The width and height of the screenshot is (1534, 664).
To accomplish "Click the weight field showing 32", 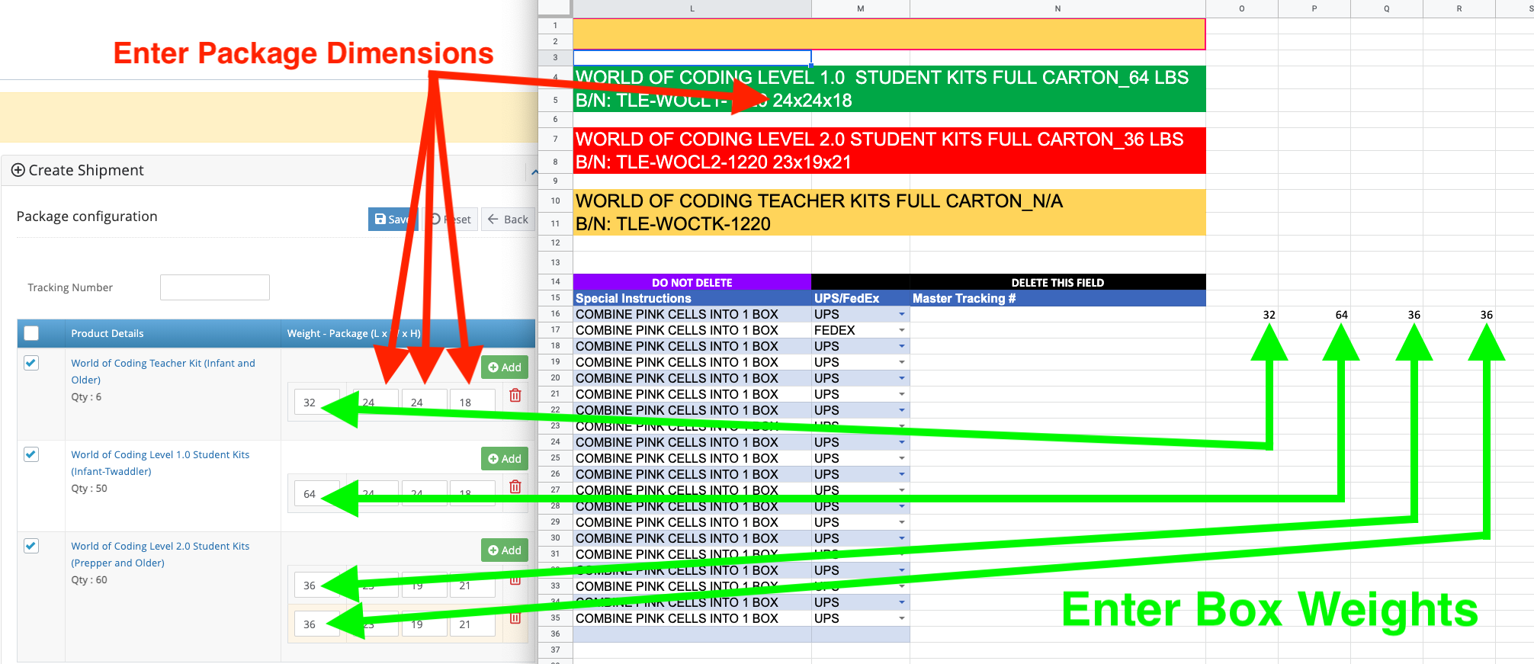I will [317, 403].
